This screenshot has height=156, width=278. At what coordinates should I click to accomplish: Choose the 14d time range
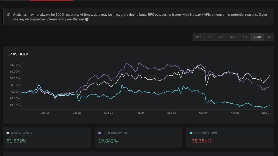click(221, 37)
